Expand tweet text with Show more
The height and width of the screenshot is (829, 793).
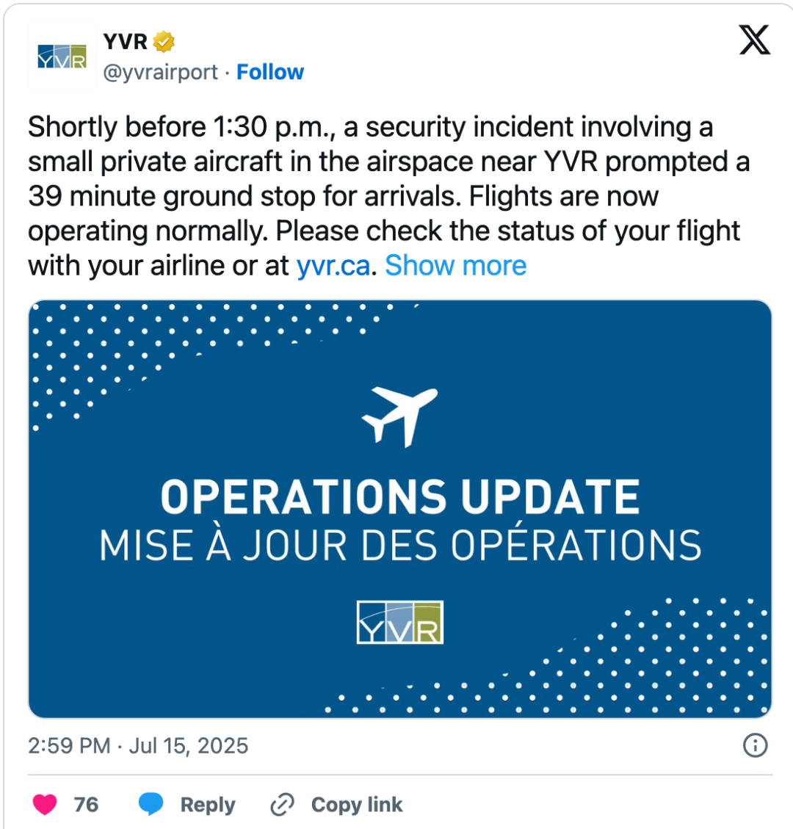(456, 265)
